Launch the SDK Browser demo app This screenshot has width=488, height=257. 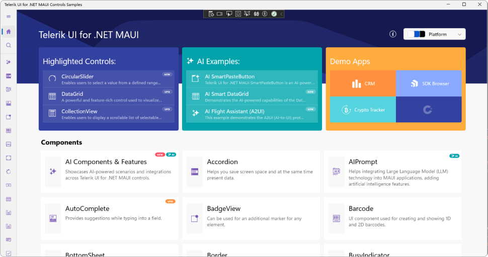coord(429,83)
